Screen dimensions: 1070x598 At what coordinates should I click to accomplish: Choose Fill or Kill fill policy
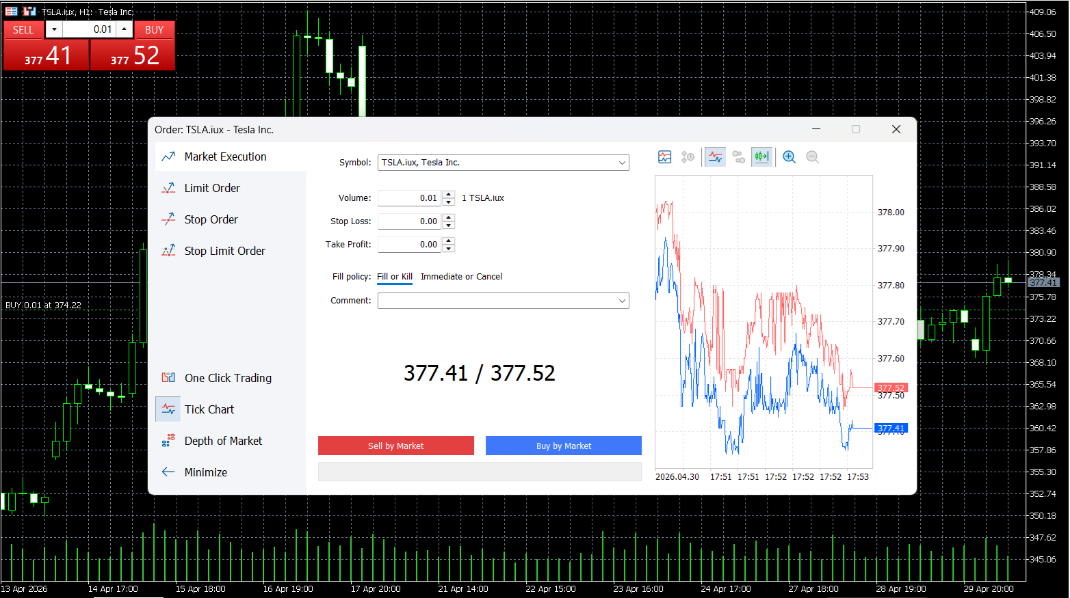pyautogui.click(x=395, y=277)
